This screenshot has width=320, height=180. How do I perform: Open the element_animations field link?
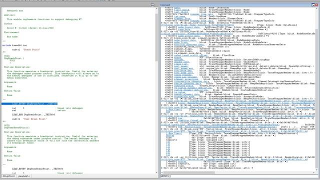coord(186,79)
